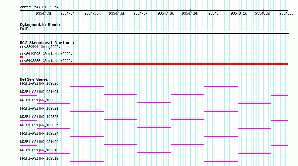Screen dimensions: 298x166
Task: Open variant nsv830404 (Wong2007)
Action: 40,47
